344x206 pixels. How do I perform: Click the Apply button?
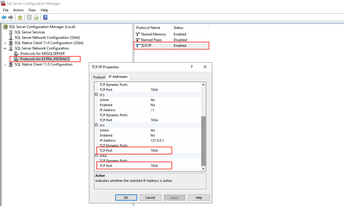175,197
